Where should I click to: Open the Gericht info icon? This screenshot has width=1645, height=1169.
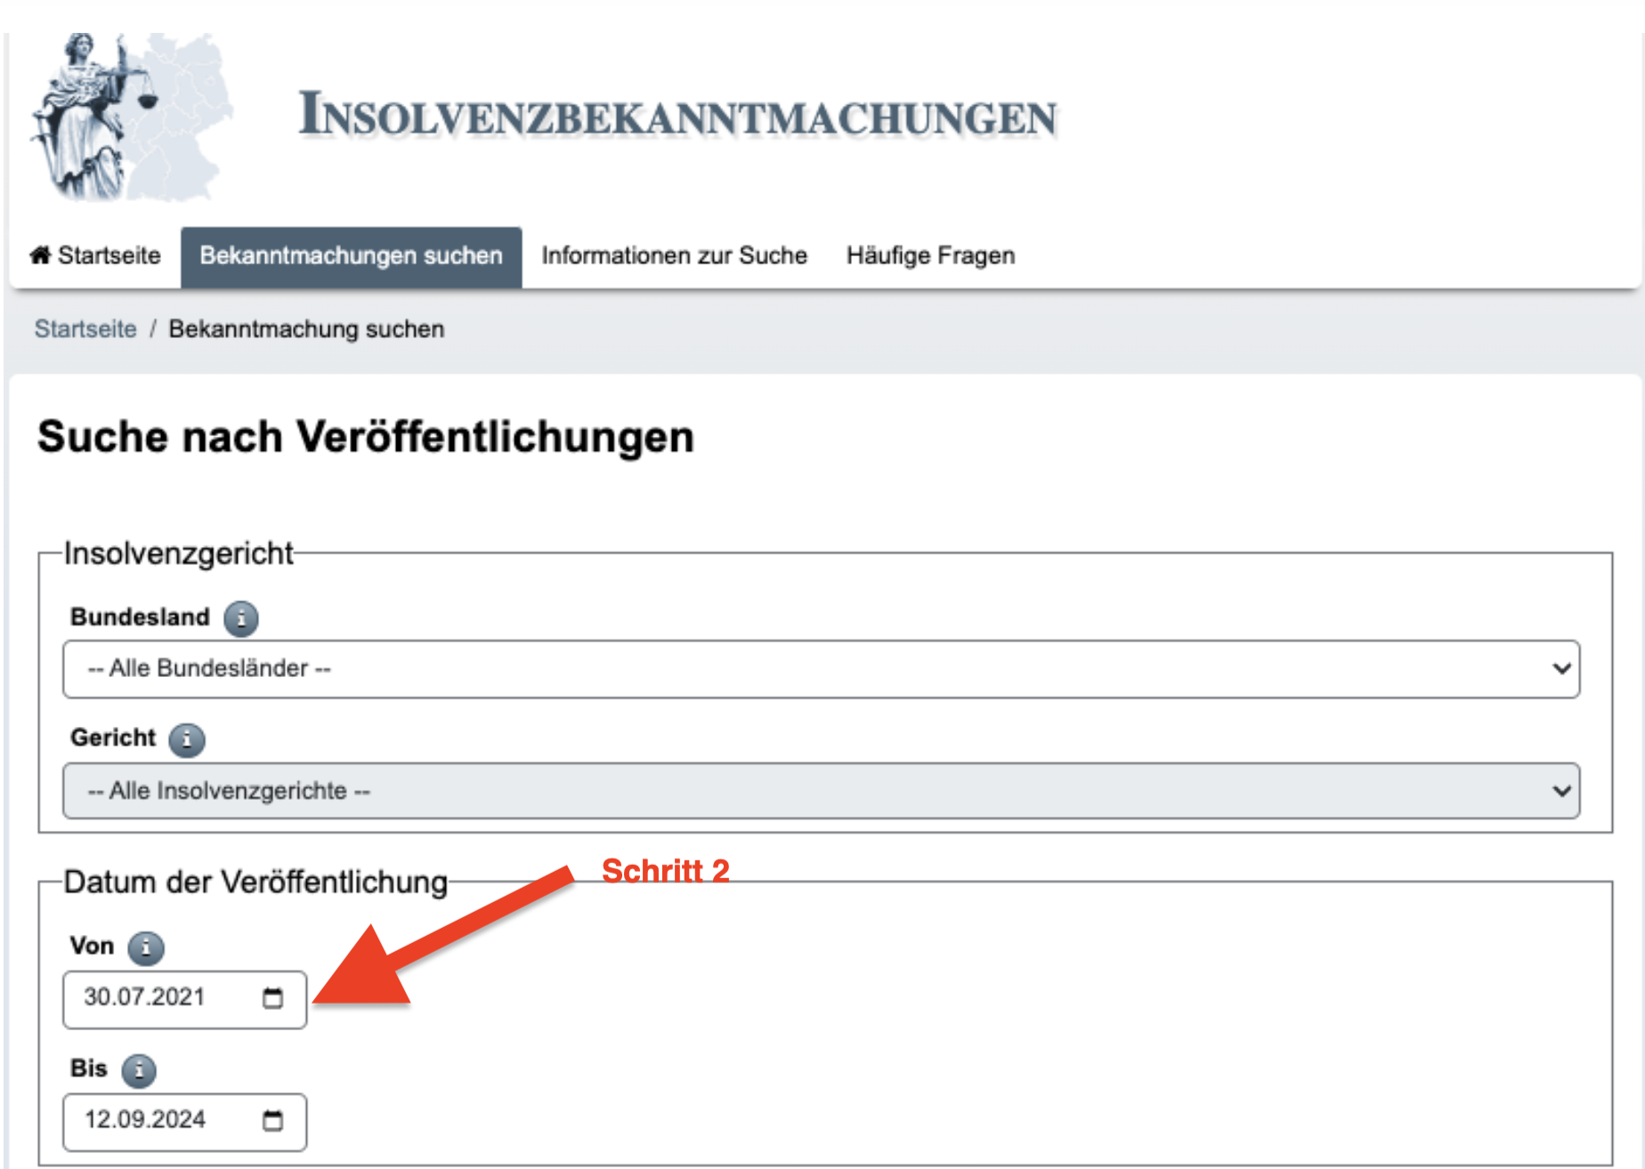tap(187, 739)
